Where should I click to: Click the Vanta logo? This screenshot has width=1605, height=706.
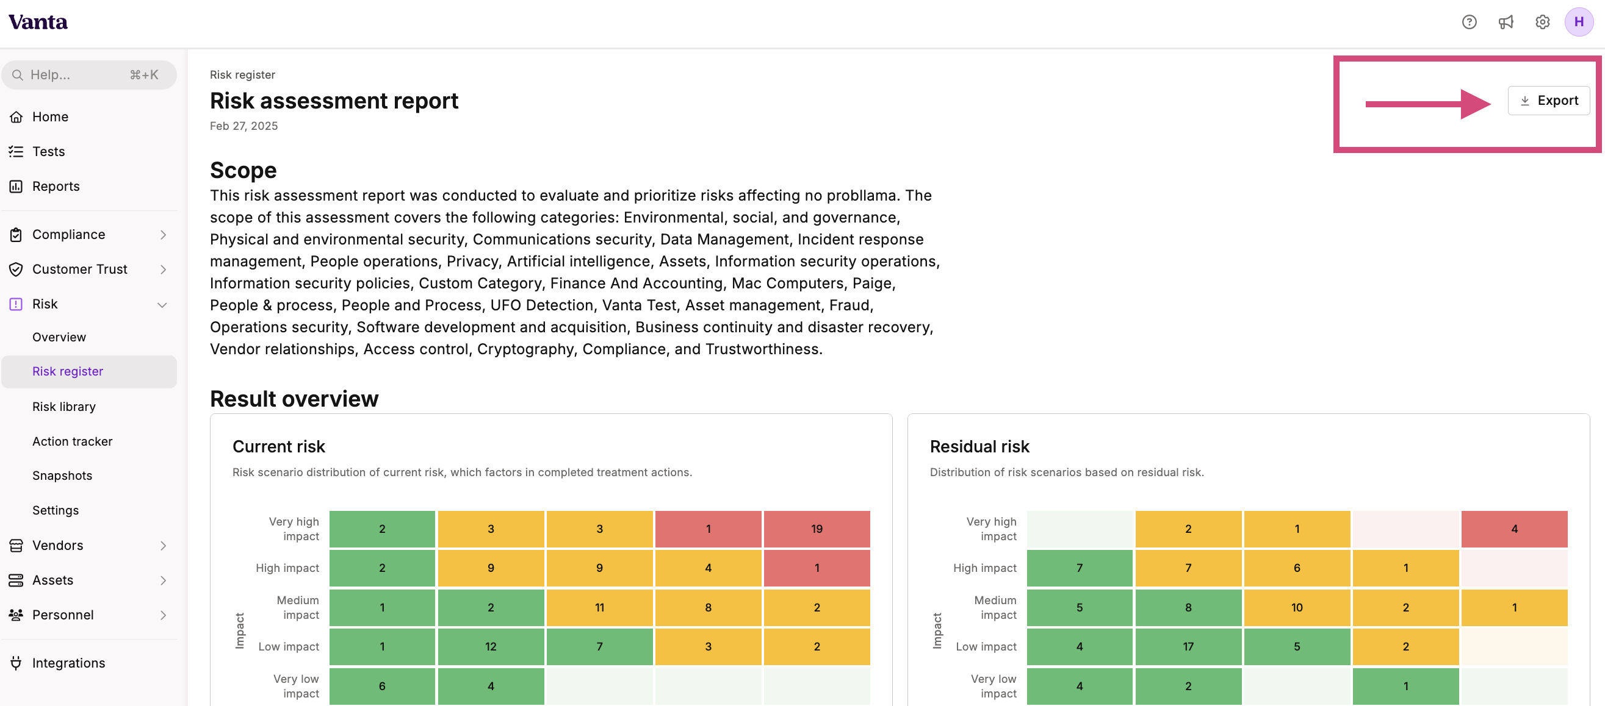38,23
